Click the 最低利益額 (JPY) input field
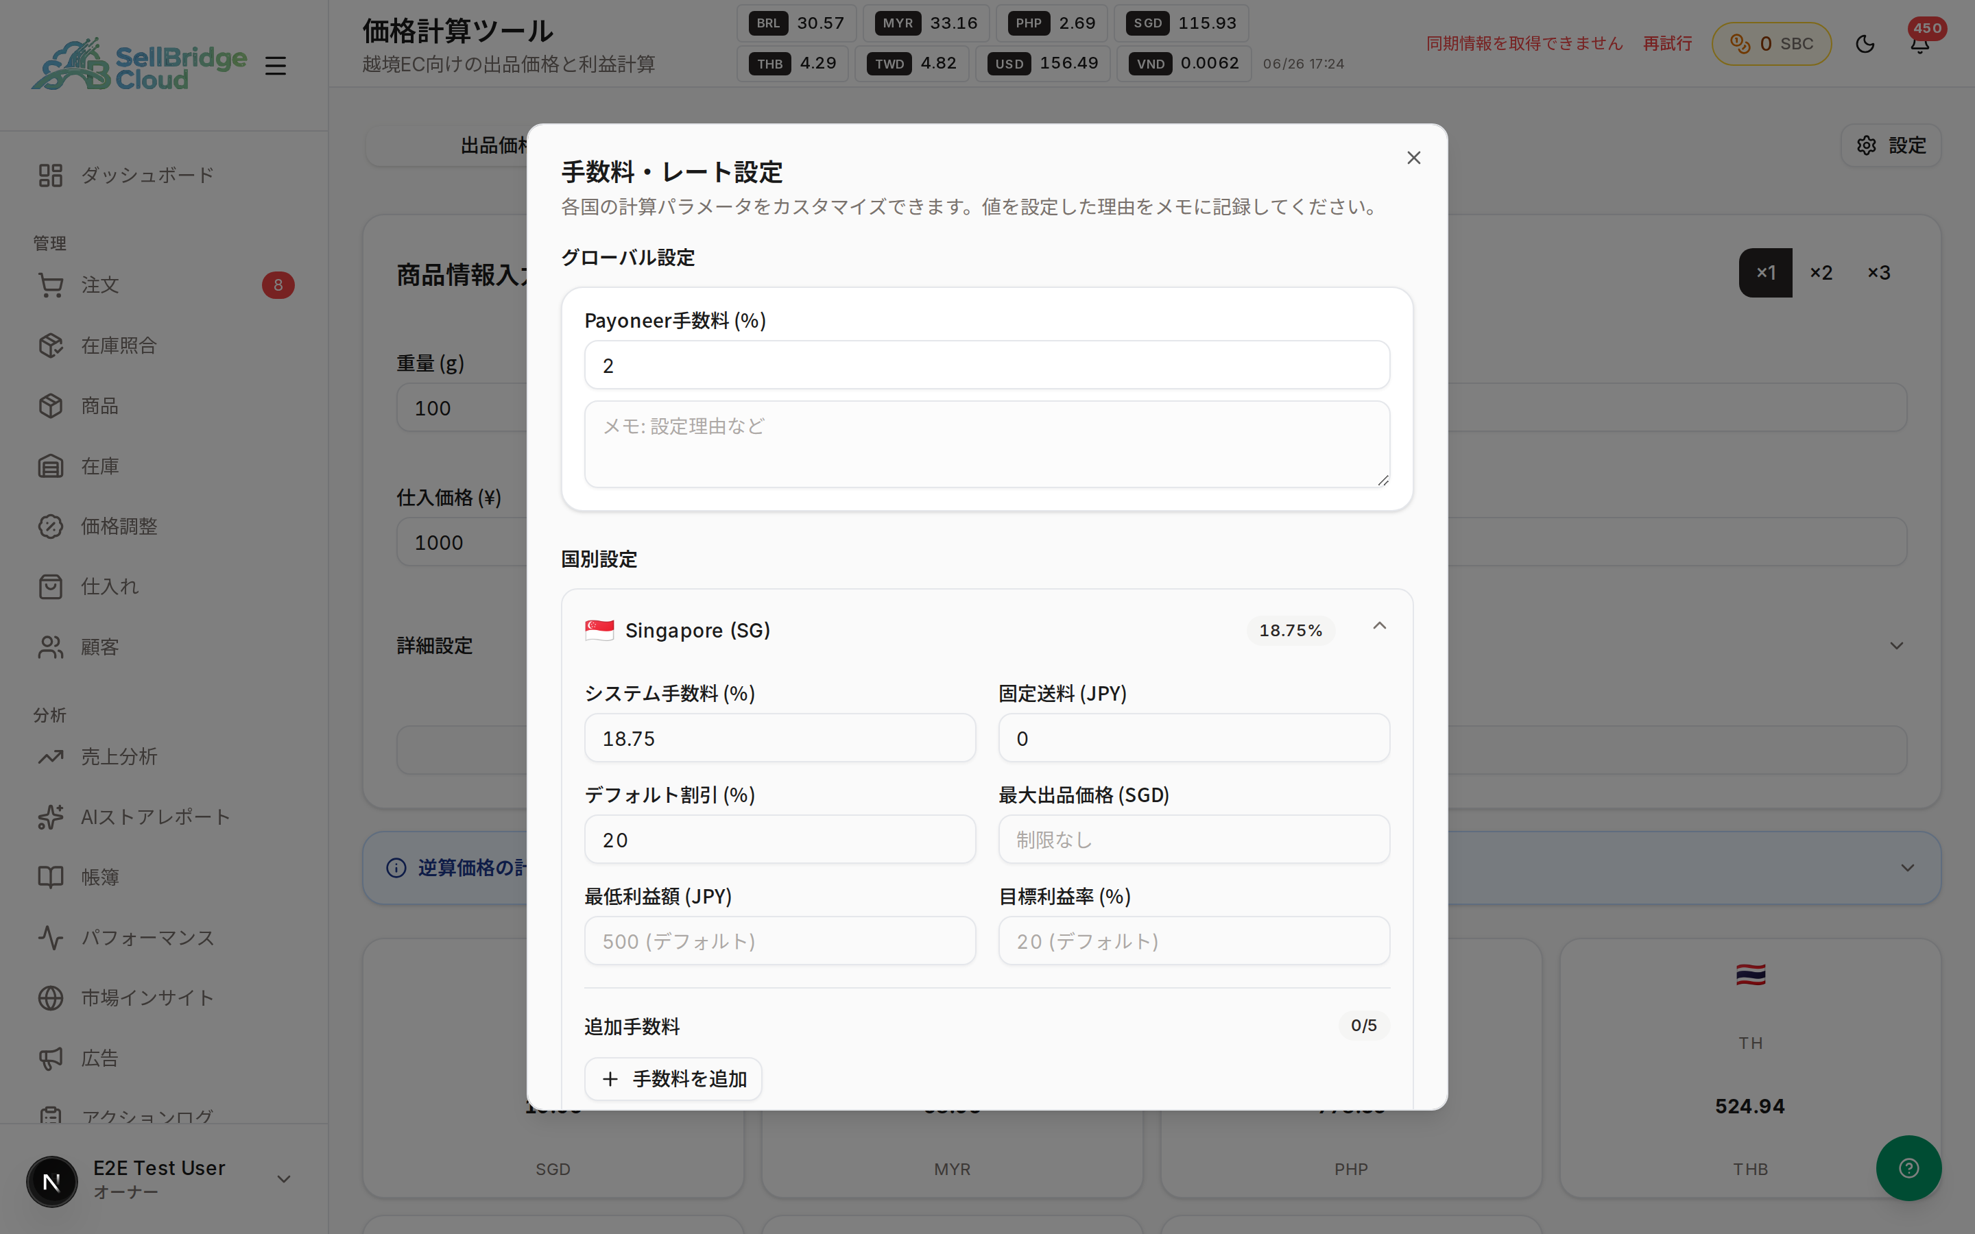This screenshot has height=1234, width=1975. click(780, 940)
